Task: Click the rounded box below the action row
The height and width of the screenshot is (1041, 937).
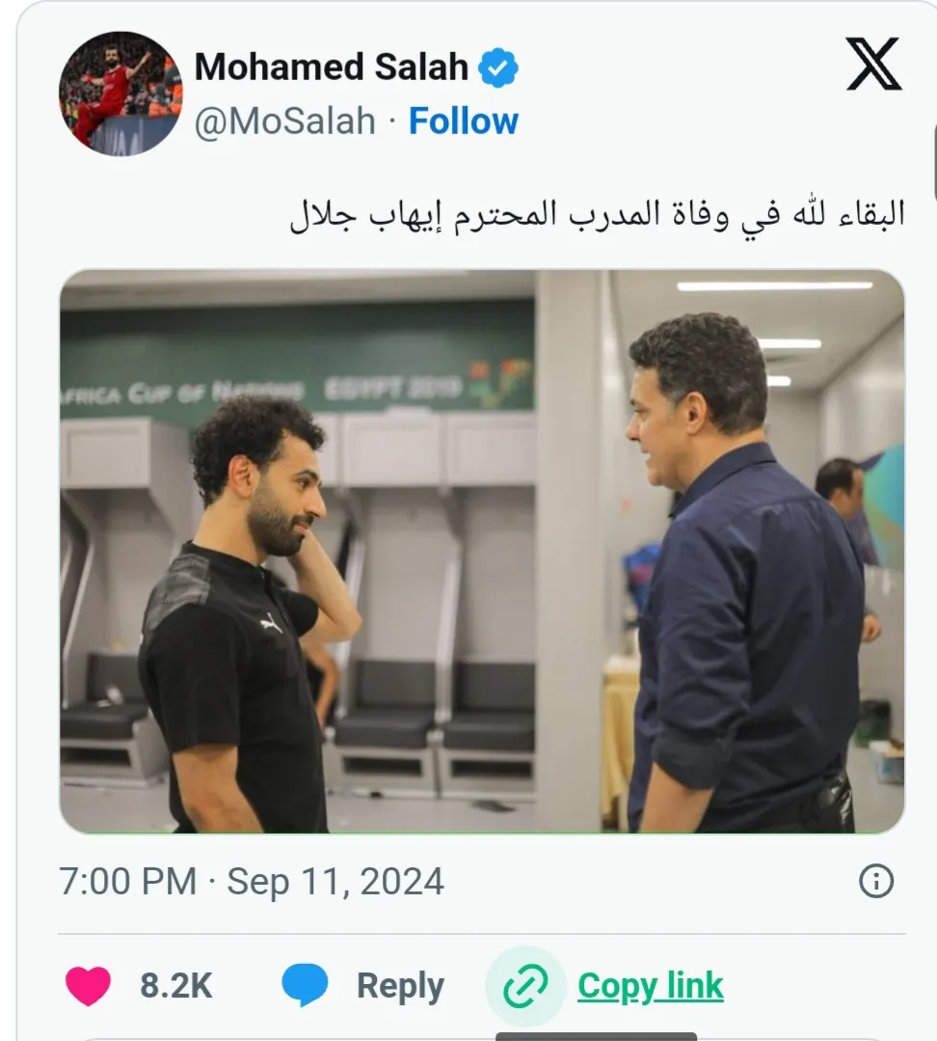Action: click(289, 1038)
